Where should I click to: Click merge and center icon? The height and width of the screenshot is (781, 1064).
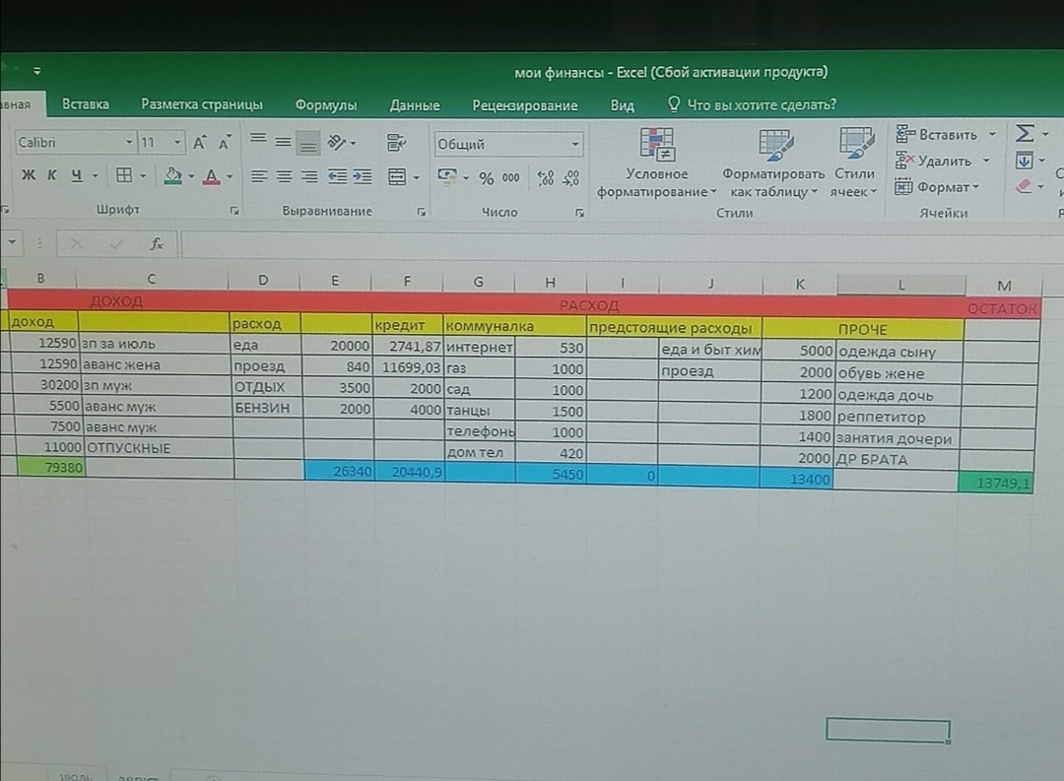tap(397, 178)
